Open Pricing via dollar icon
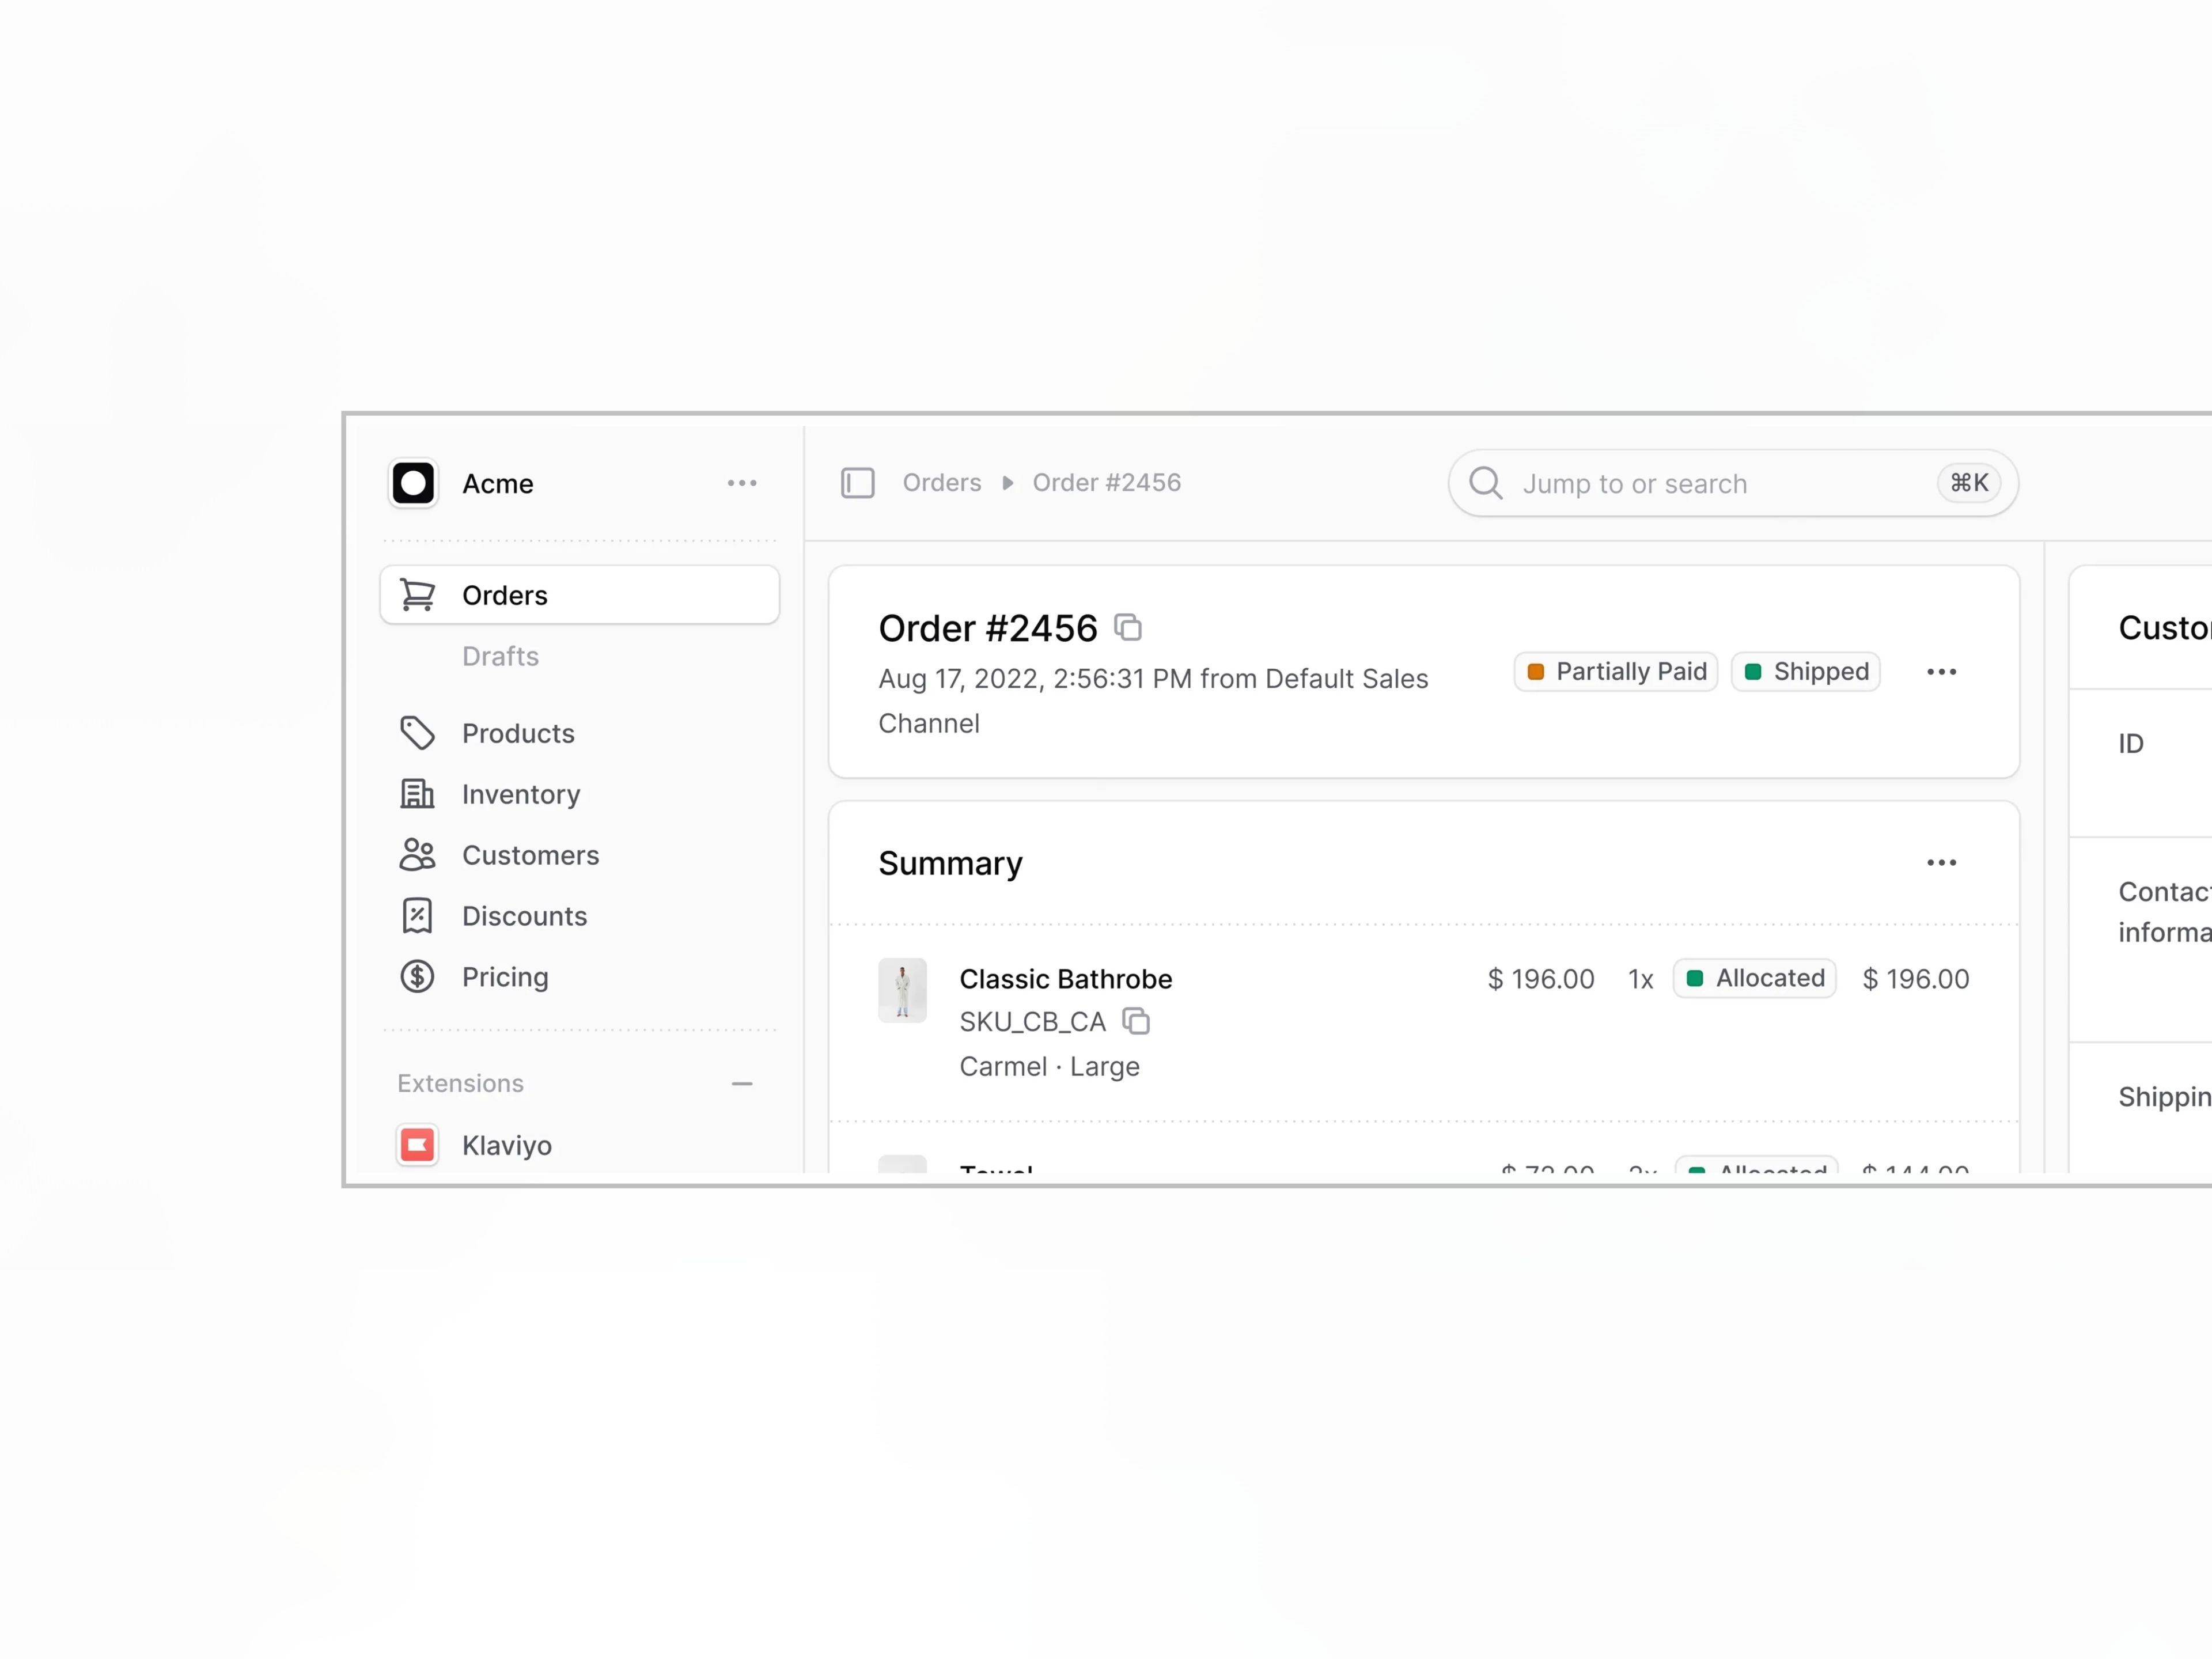The image size is (2212, 1659). (x=417, y=977)
